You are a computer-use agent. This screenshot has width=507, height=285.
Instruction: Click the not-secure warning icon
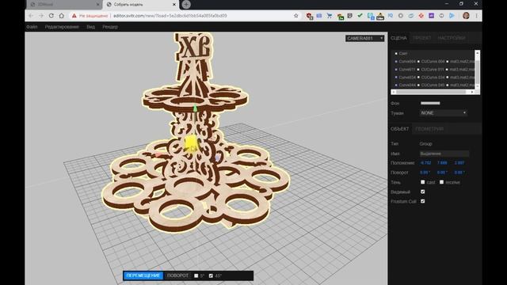point(74,16)
